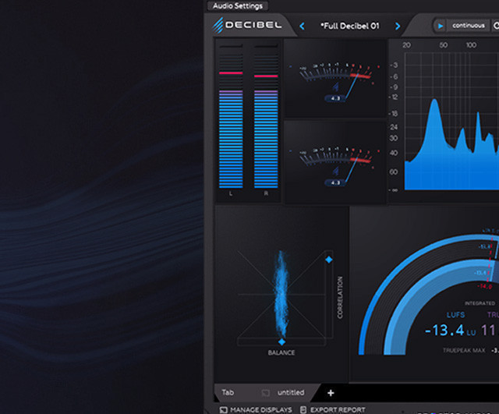Click the right channel level meter
The image size is (499, 414).
pyautogui.click(x=266, y=117)
